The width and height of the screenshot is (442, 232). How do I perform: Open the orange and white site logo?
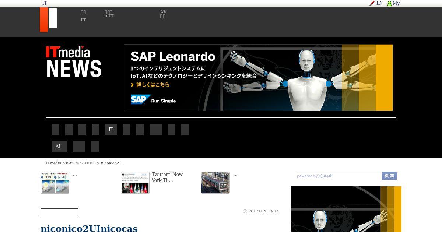tap(49, 20)
